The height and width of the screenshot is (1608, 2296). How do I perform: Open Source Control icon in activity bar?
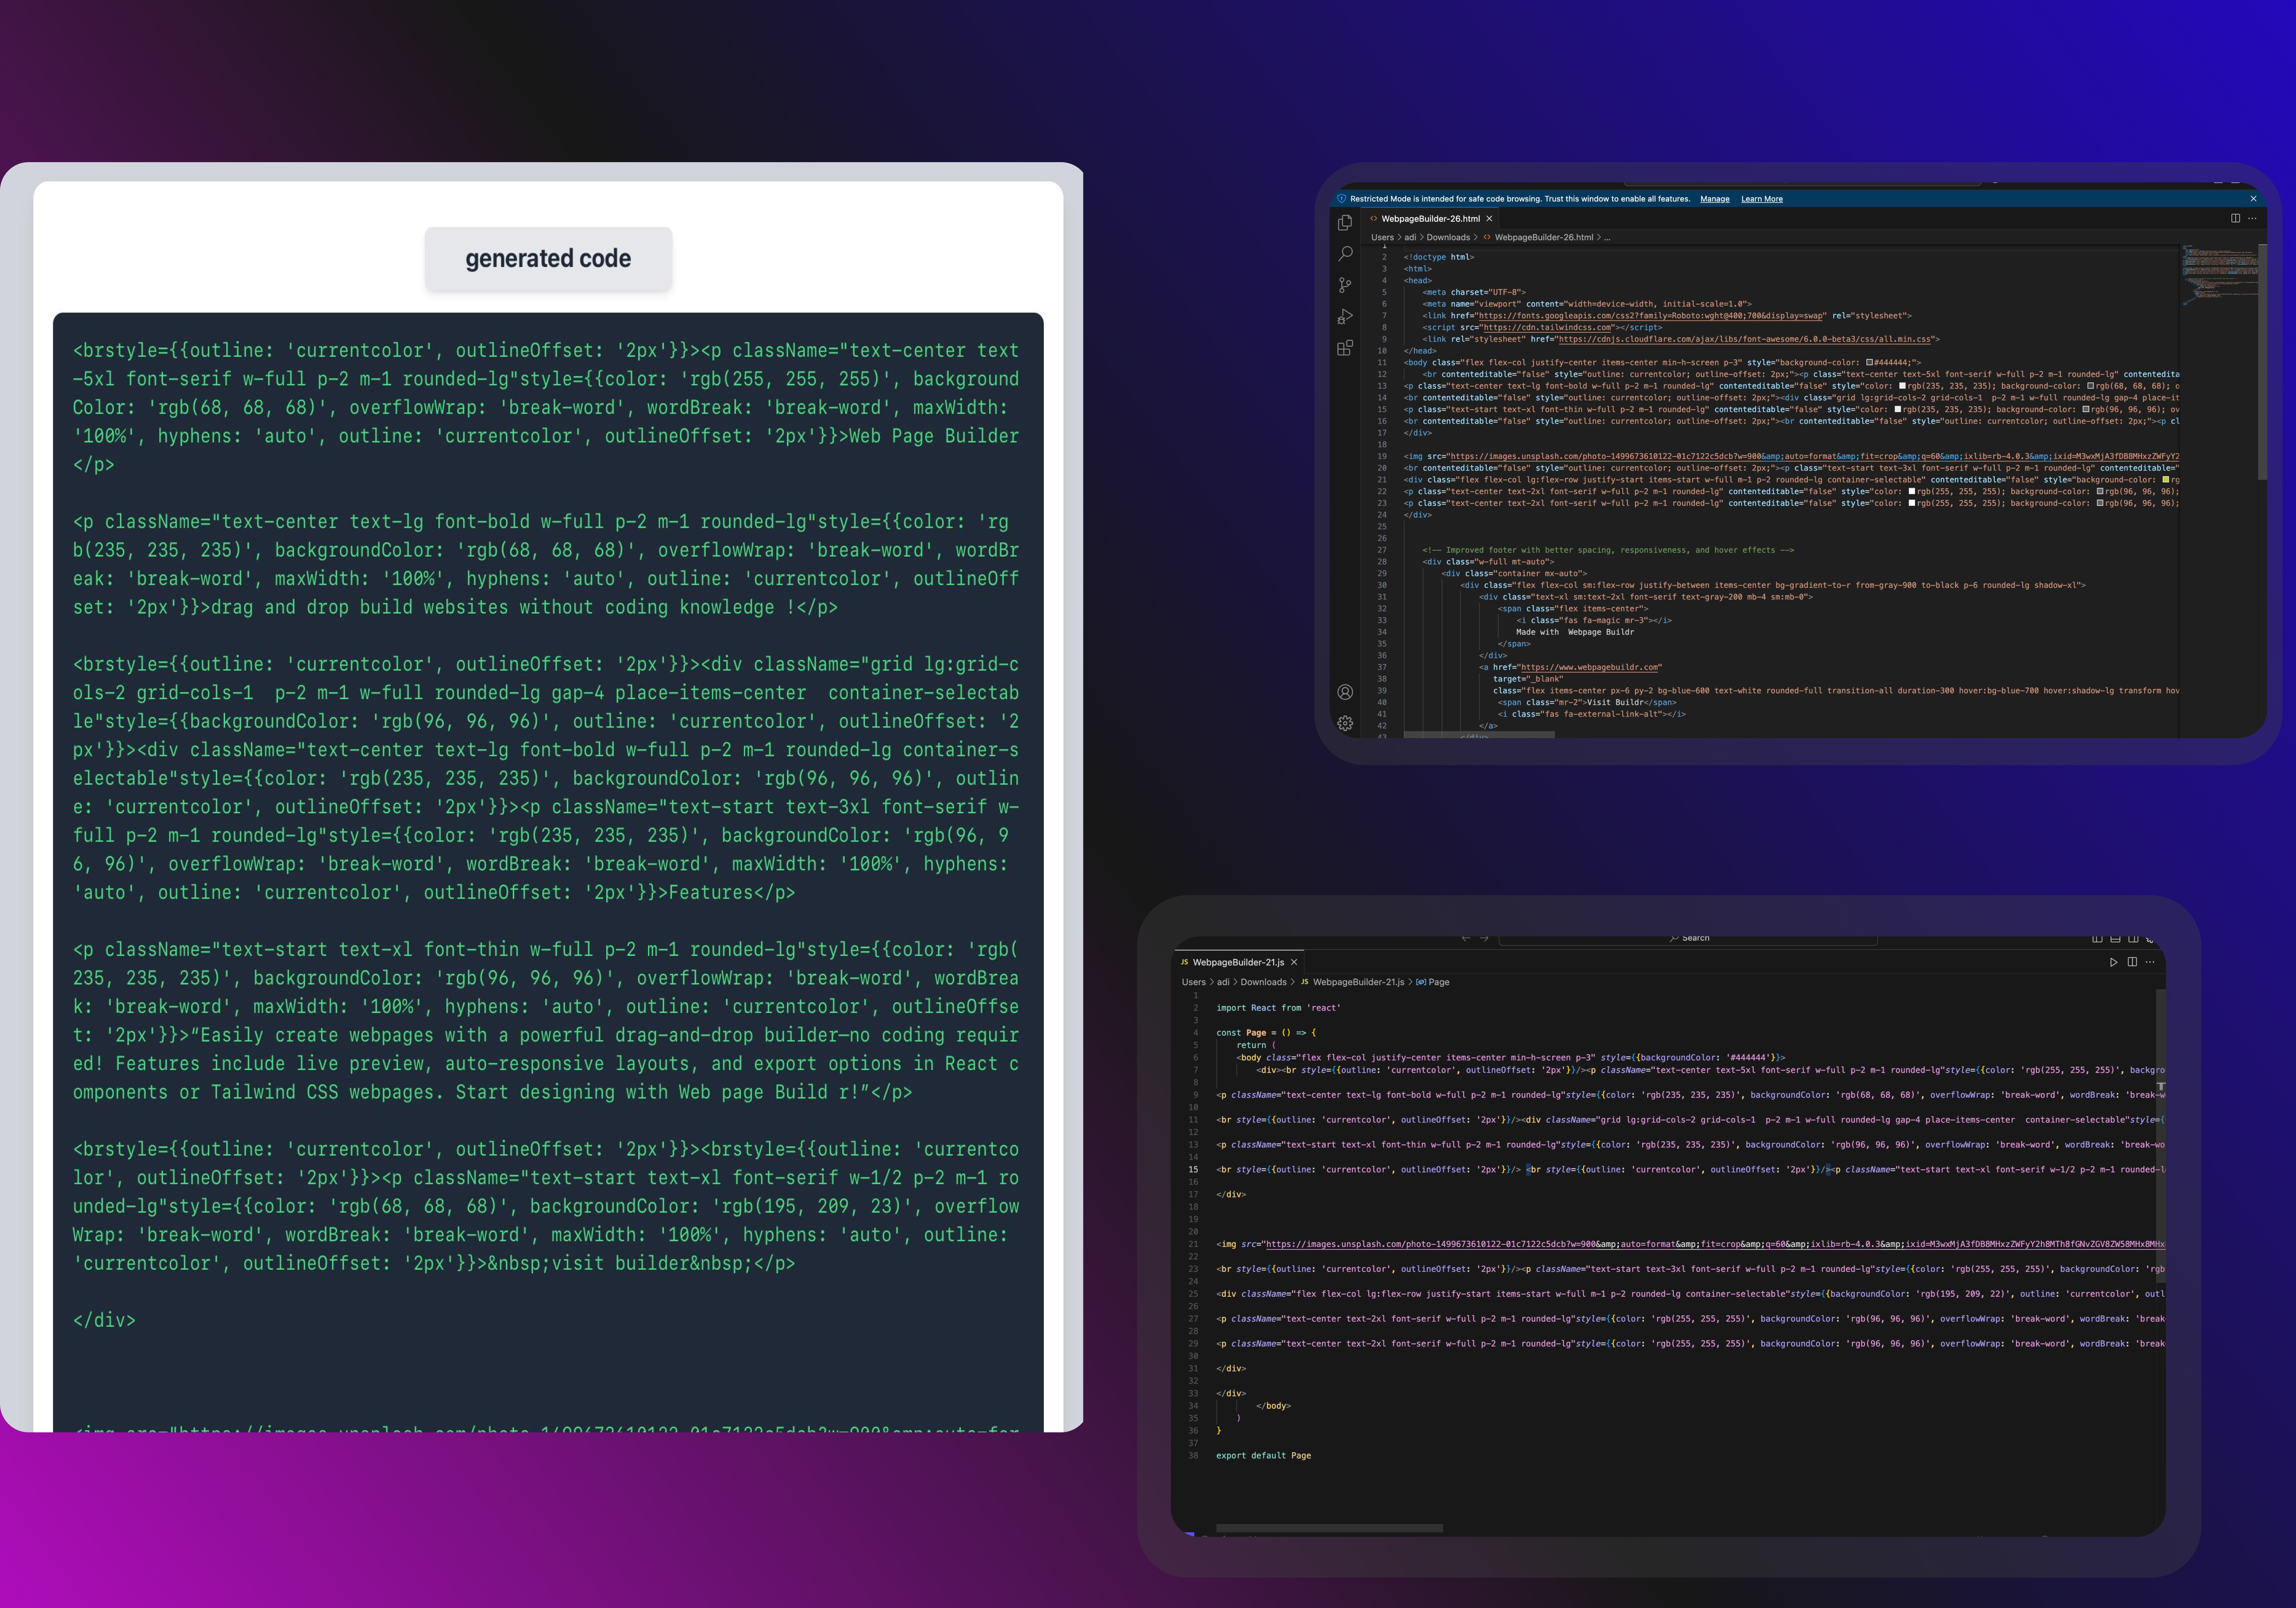[1345, 285]
